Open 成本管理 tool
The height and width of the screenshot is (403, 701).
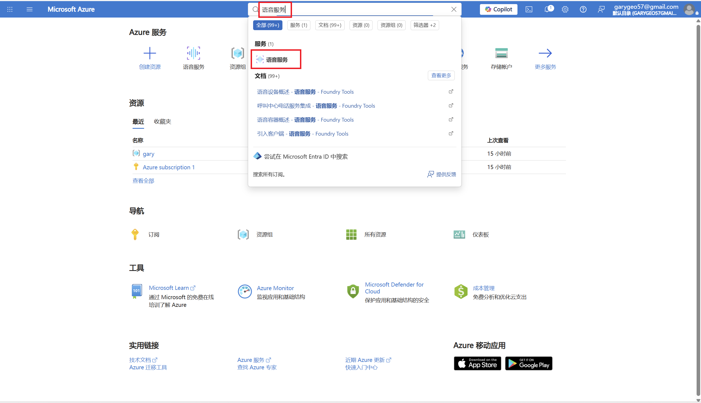coord(483,288)
